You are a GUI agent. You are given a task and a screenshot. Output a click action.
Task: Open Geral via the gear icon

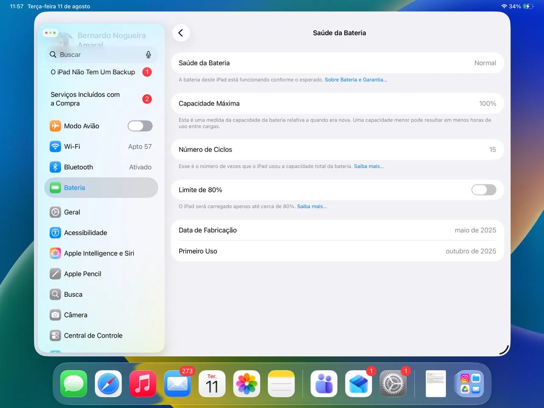[x=55, y=212]
